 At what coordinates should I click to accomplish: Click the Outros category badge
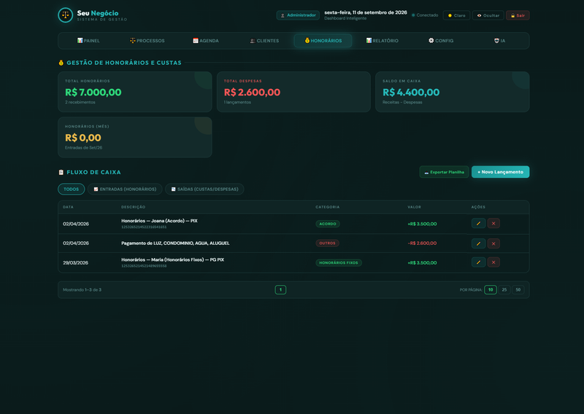[327, 243]
